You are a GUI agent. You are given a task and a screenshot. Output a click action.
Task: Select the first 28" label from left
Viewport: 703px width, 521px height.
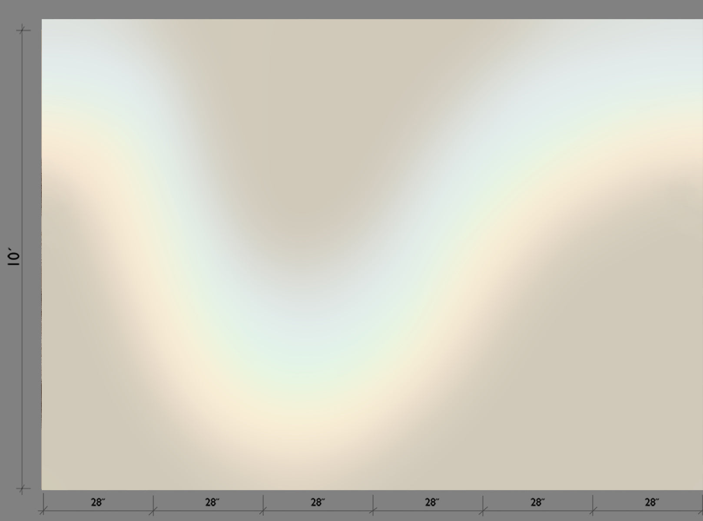pos(98,502)
